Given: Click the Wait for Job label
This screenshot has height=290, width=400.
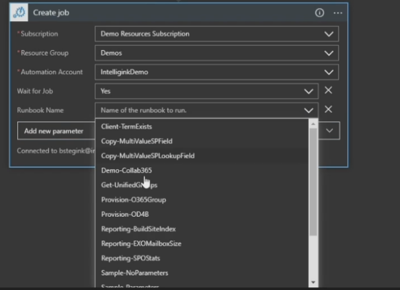Looking at the screenshot, I should coord(35,91).
